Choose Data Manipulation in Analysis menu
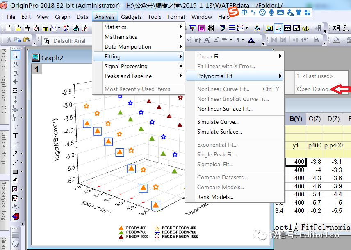Screen dimensions: 351x250 139,47
